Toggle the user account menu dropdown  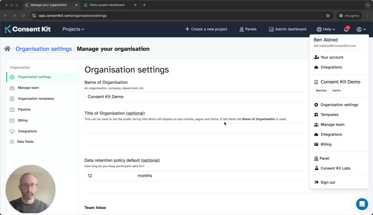(x=361, y=29)
